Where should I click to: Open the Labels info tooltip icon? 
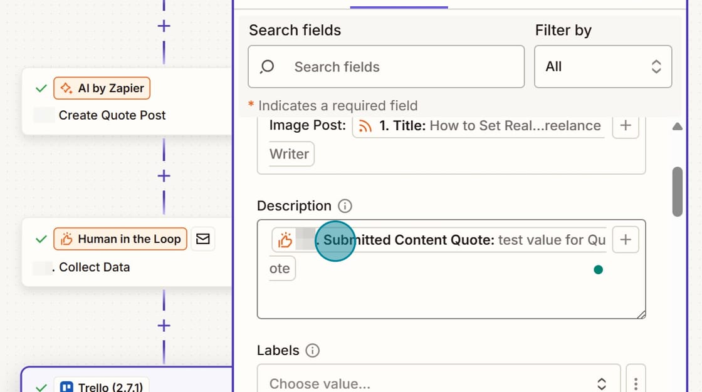click(x=313, y=351)
